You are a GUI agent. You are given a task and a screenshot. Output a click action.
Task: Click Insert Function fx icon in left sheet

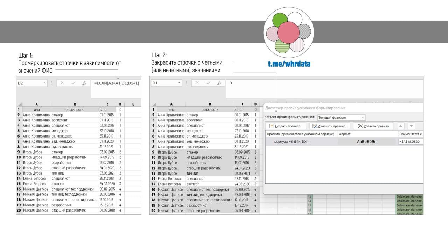click(84, 83)
